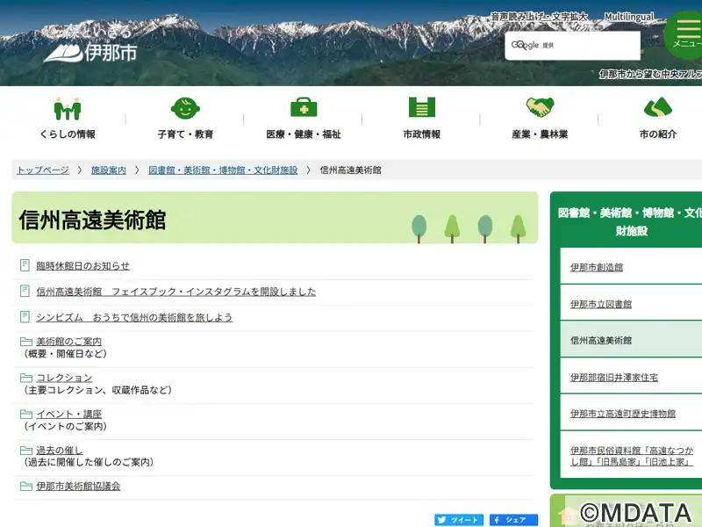Click the くらしの情報 family icon
The height and width of the screenshot is (527, 702).
(67, 108)
